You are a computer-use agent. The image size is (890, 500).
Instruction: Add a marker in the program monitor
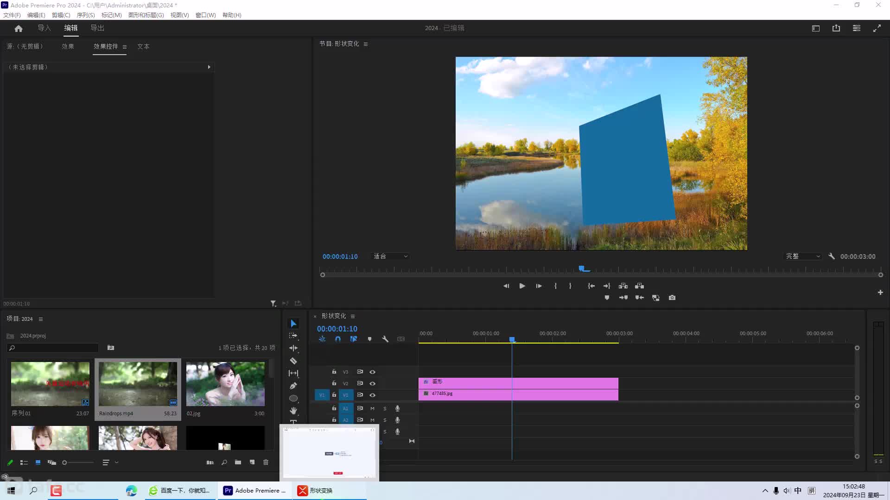coord(607,298)
